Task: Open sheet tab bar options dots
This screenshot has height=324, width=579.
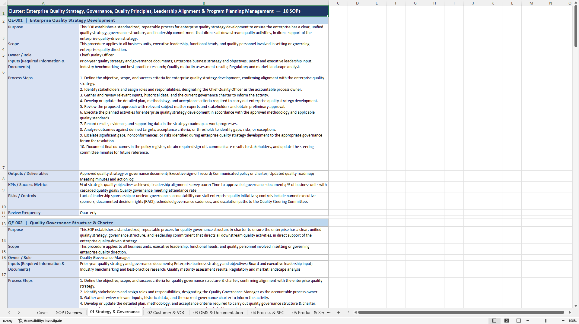Action: point(348,313)
